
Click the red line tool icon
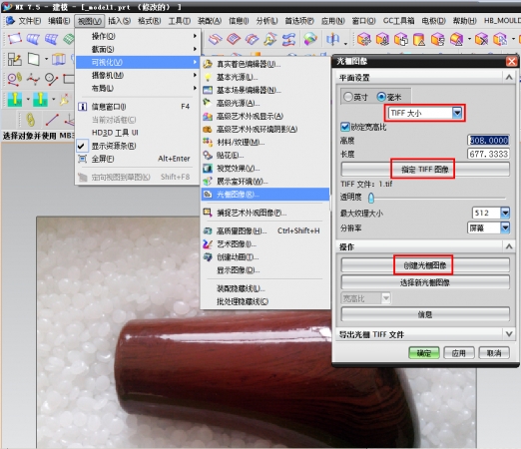click(52, 120)
